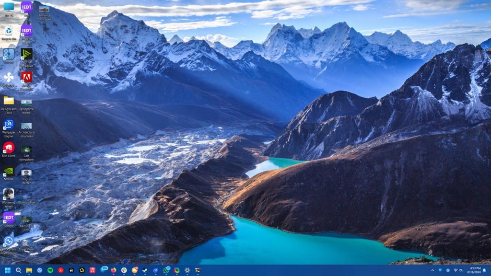Open the clock and calendar flyout

coord(475,270)
